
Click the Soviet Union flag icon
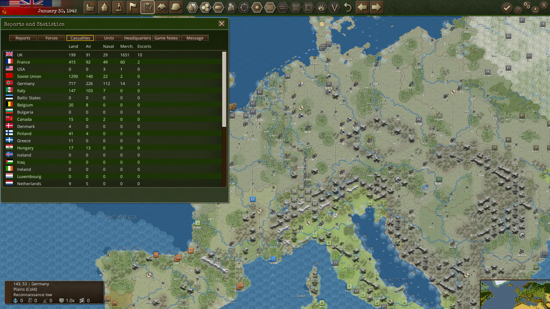pyautogui.click(x=10, y=76)
